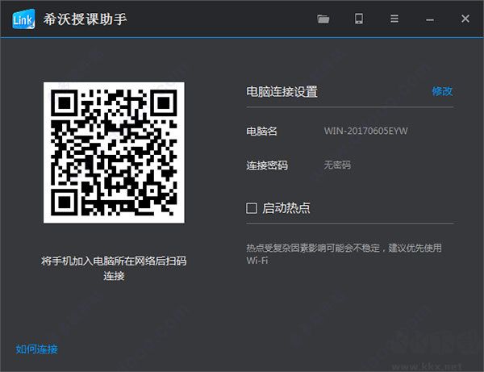The height and width of the screenshot is (372, 484).
Task: Click the 希沃授课助手 title text
Action: pos(85,19)
